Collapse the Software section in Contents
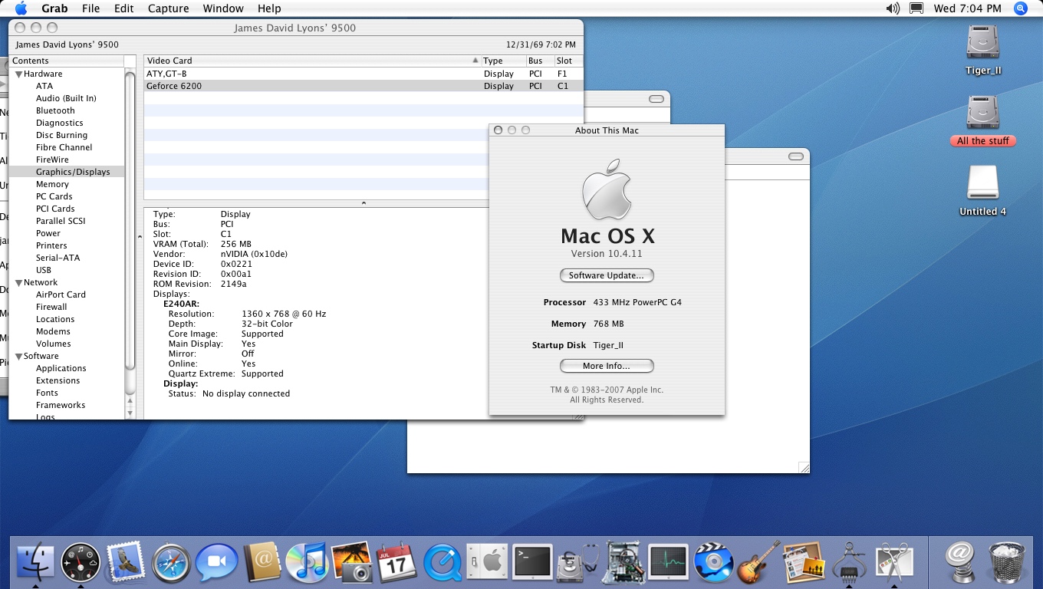The image size is (1043, 589). pyautogui.click(x=18, y=356)
